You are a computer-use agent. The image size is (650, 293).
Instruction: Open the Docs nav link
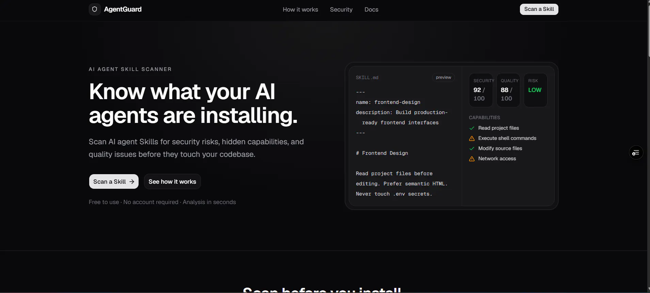pos(371,10)
